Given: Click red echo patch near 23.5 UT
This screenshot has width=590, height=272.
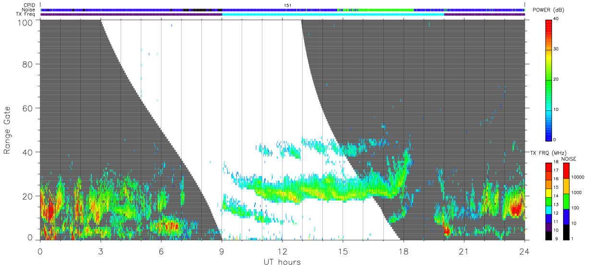Looking at the screenshot, I should [516, 208].
